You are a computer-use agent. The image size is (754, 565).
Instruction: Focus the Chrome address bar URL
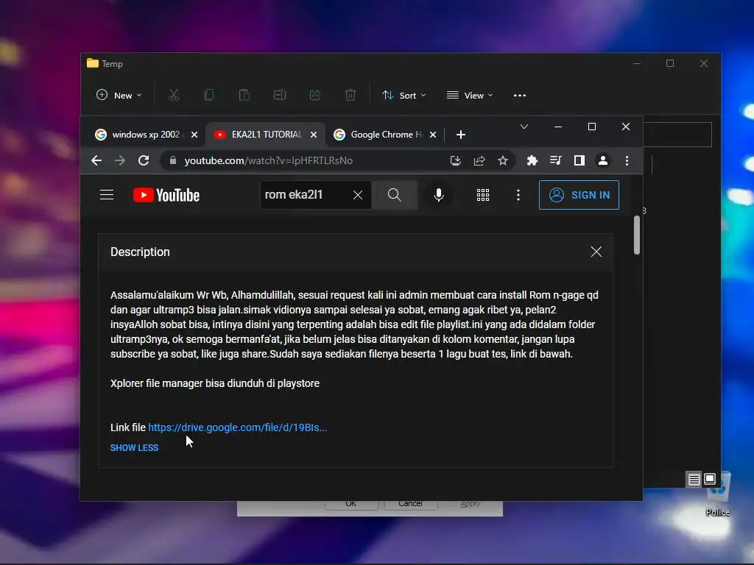tap(268, 160)
